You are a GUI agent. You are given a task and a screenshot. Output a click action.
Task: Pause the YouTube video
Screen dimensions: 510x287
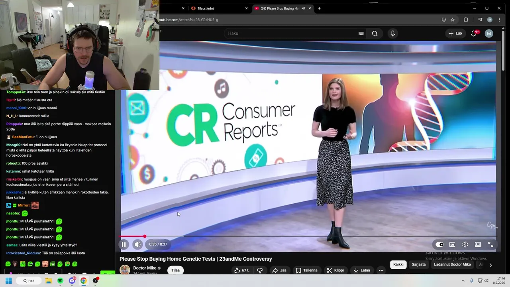coord(124,244)
